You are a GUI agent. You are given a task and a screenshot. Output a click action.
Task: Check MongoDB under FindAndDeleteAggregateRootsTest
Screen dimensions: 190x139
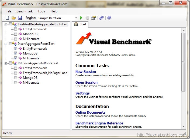15,34
